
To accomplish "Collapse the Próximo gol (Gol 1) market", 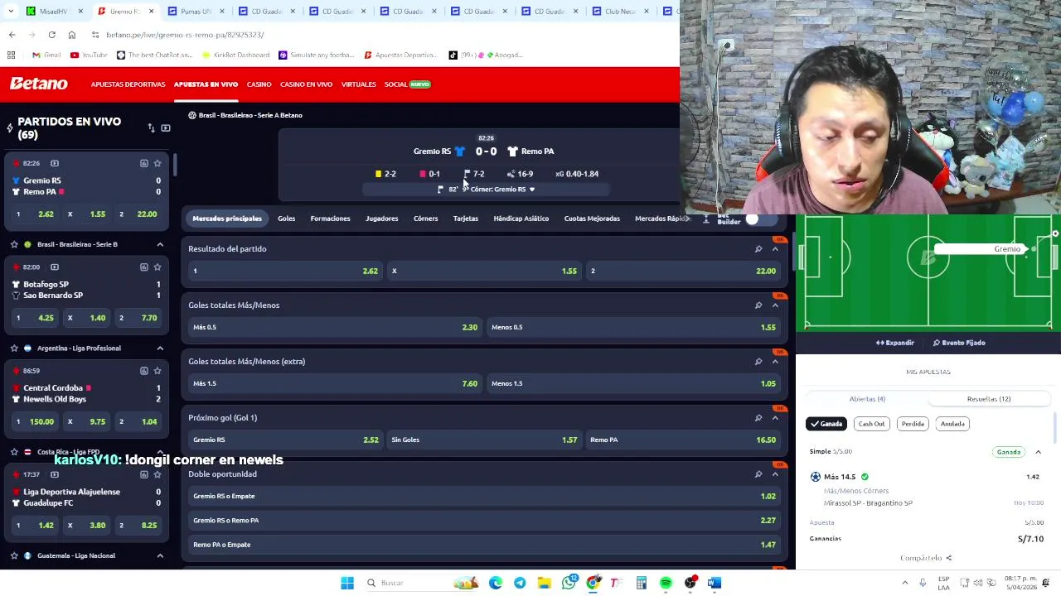I will [775, 417].
